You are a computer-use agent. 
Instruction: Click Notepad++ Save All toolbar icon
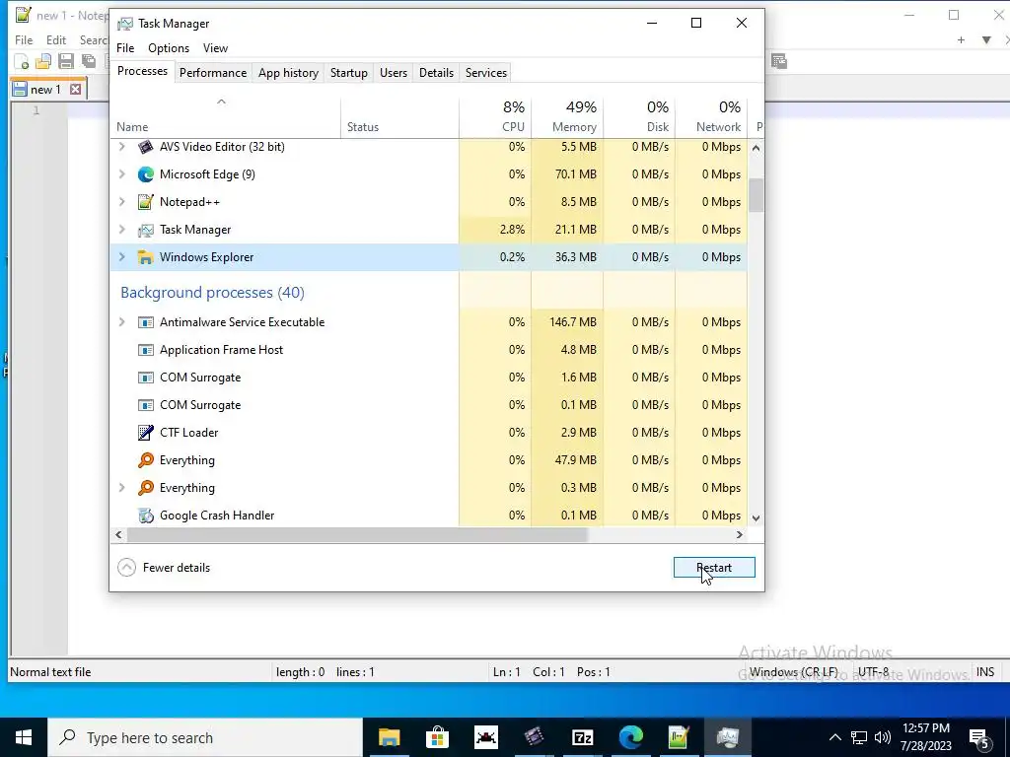point(88,62)
